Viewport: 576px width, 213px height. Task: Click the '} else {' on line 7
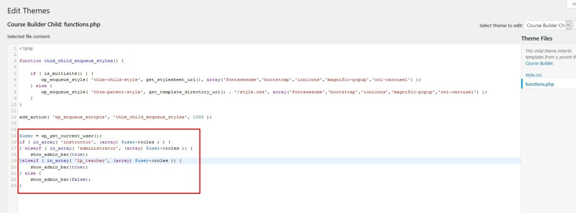coord(41,86)
